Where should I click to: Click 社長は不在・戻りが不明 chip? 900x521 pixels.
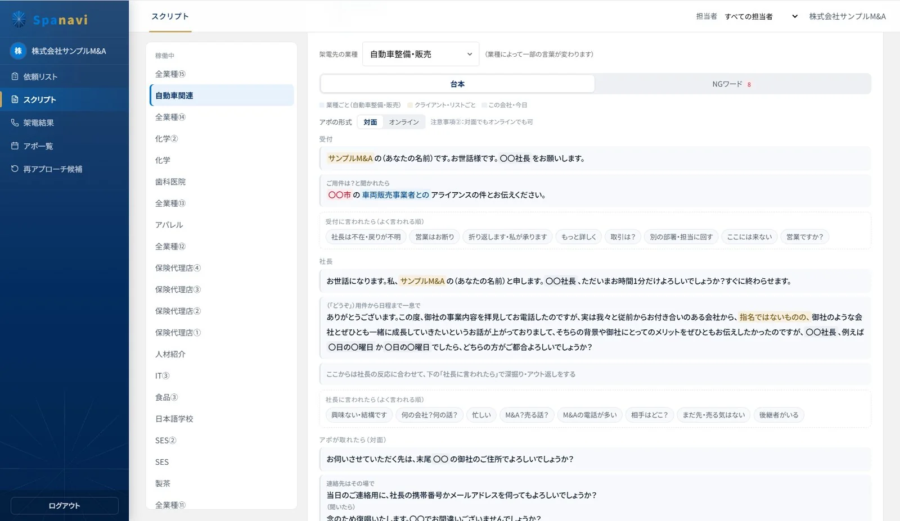[366, 237]
